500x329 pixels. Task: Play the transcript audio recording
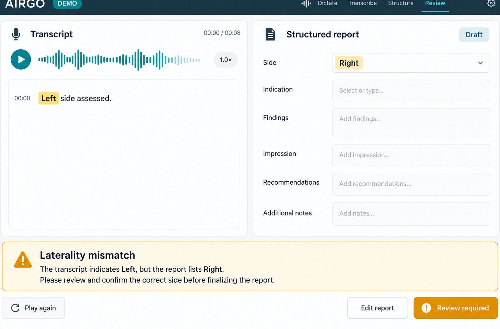[21, 60]
